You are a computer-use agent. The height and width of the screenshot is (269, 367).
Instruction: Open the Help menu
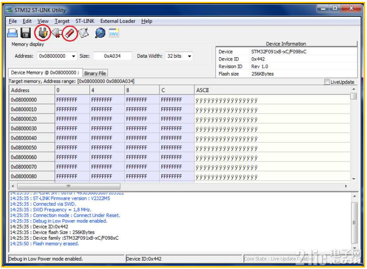coord(146,21)
